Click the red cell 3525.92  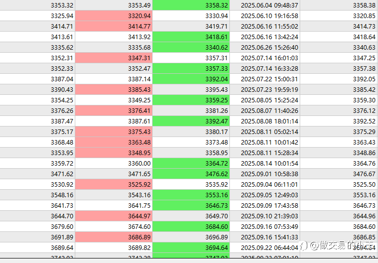point(113,184)
